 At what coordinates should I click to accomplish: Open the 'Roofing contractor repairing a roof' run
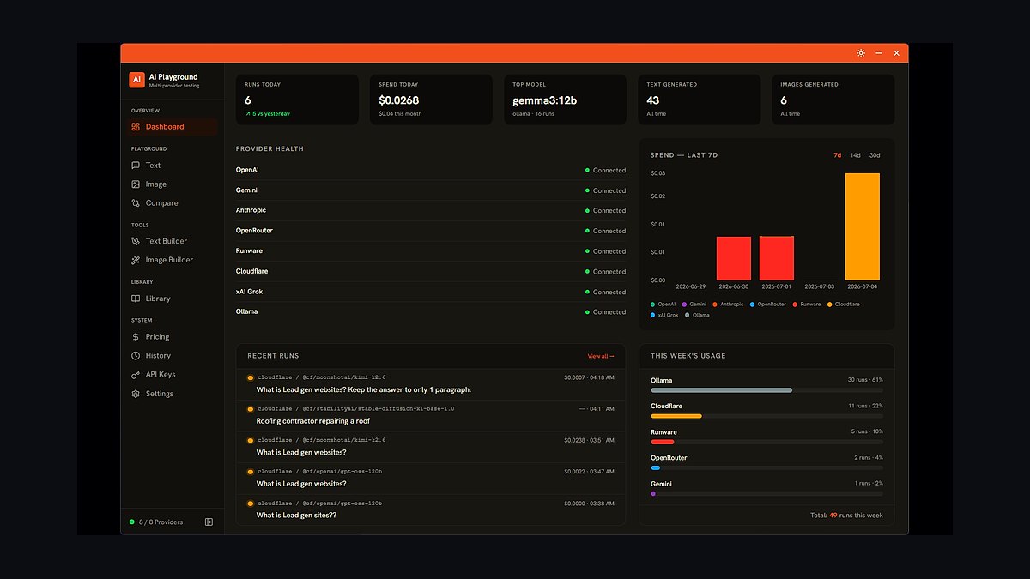[x=431, y=416]
